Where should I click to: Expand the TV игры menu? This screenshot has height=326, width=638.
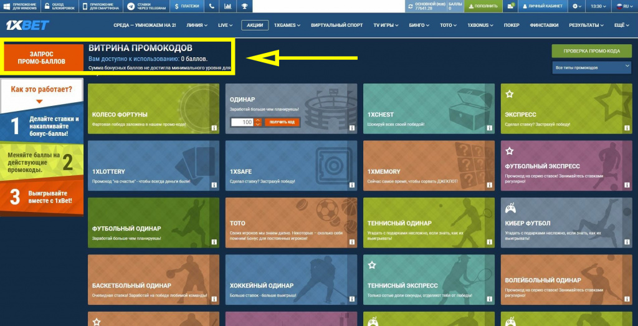pyautogui.click(x=386, y=25)
